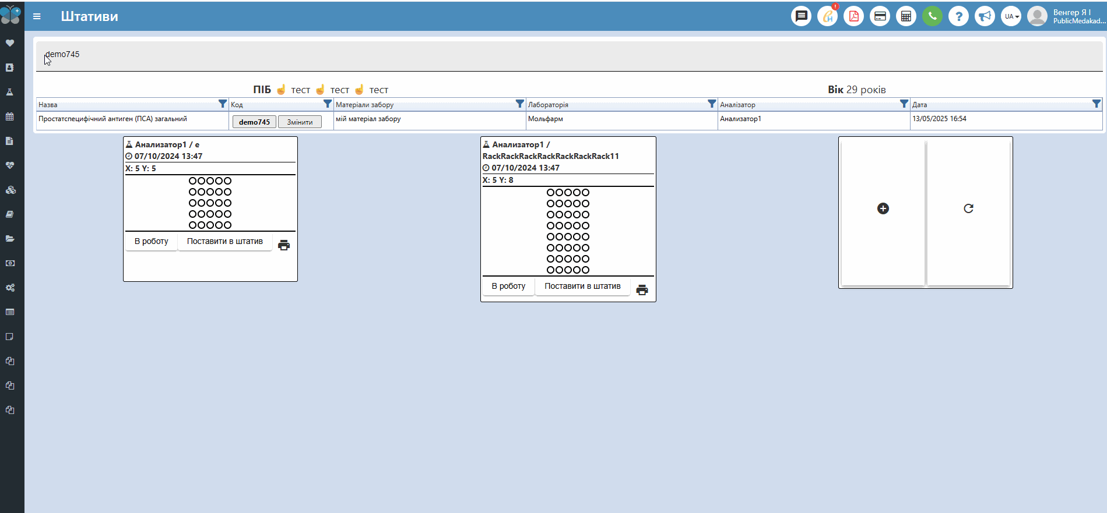Sort by the Назва column header
Image resolution: width=1107 pixels, height=513 pixels.
[x=48, y=105]
